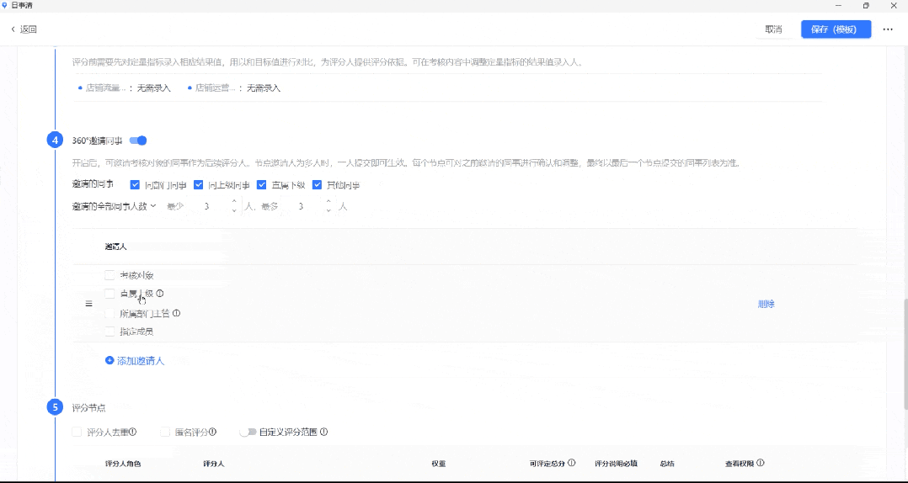Click the 店铺流量 indicator entry
The height and width of the screenshot is (483, 908).
pos(125,88)
